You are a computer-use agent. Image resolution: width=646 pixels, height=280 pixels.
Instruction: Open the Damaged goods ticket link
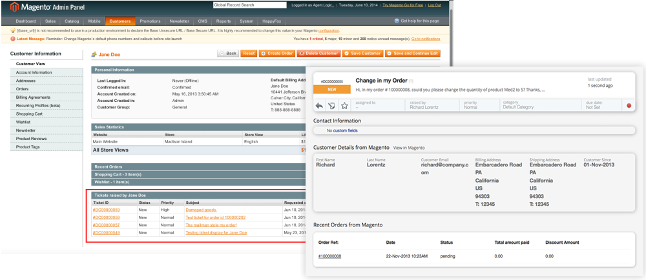(200, 210)
